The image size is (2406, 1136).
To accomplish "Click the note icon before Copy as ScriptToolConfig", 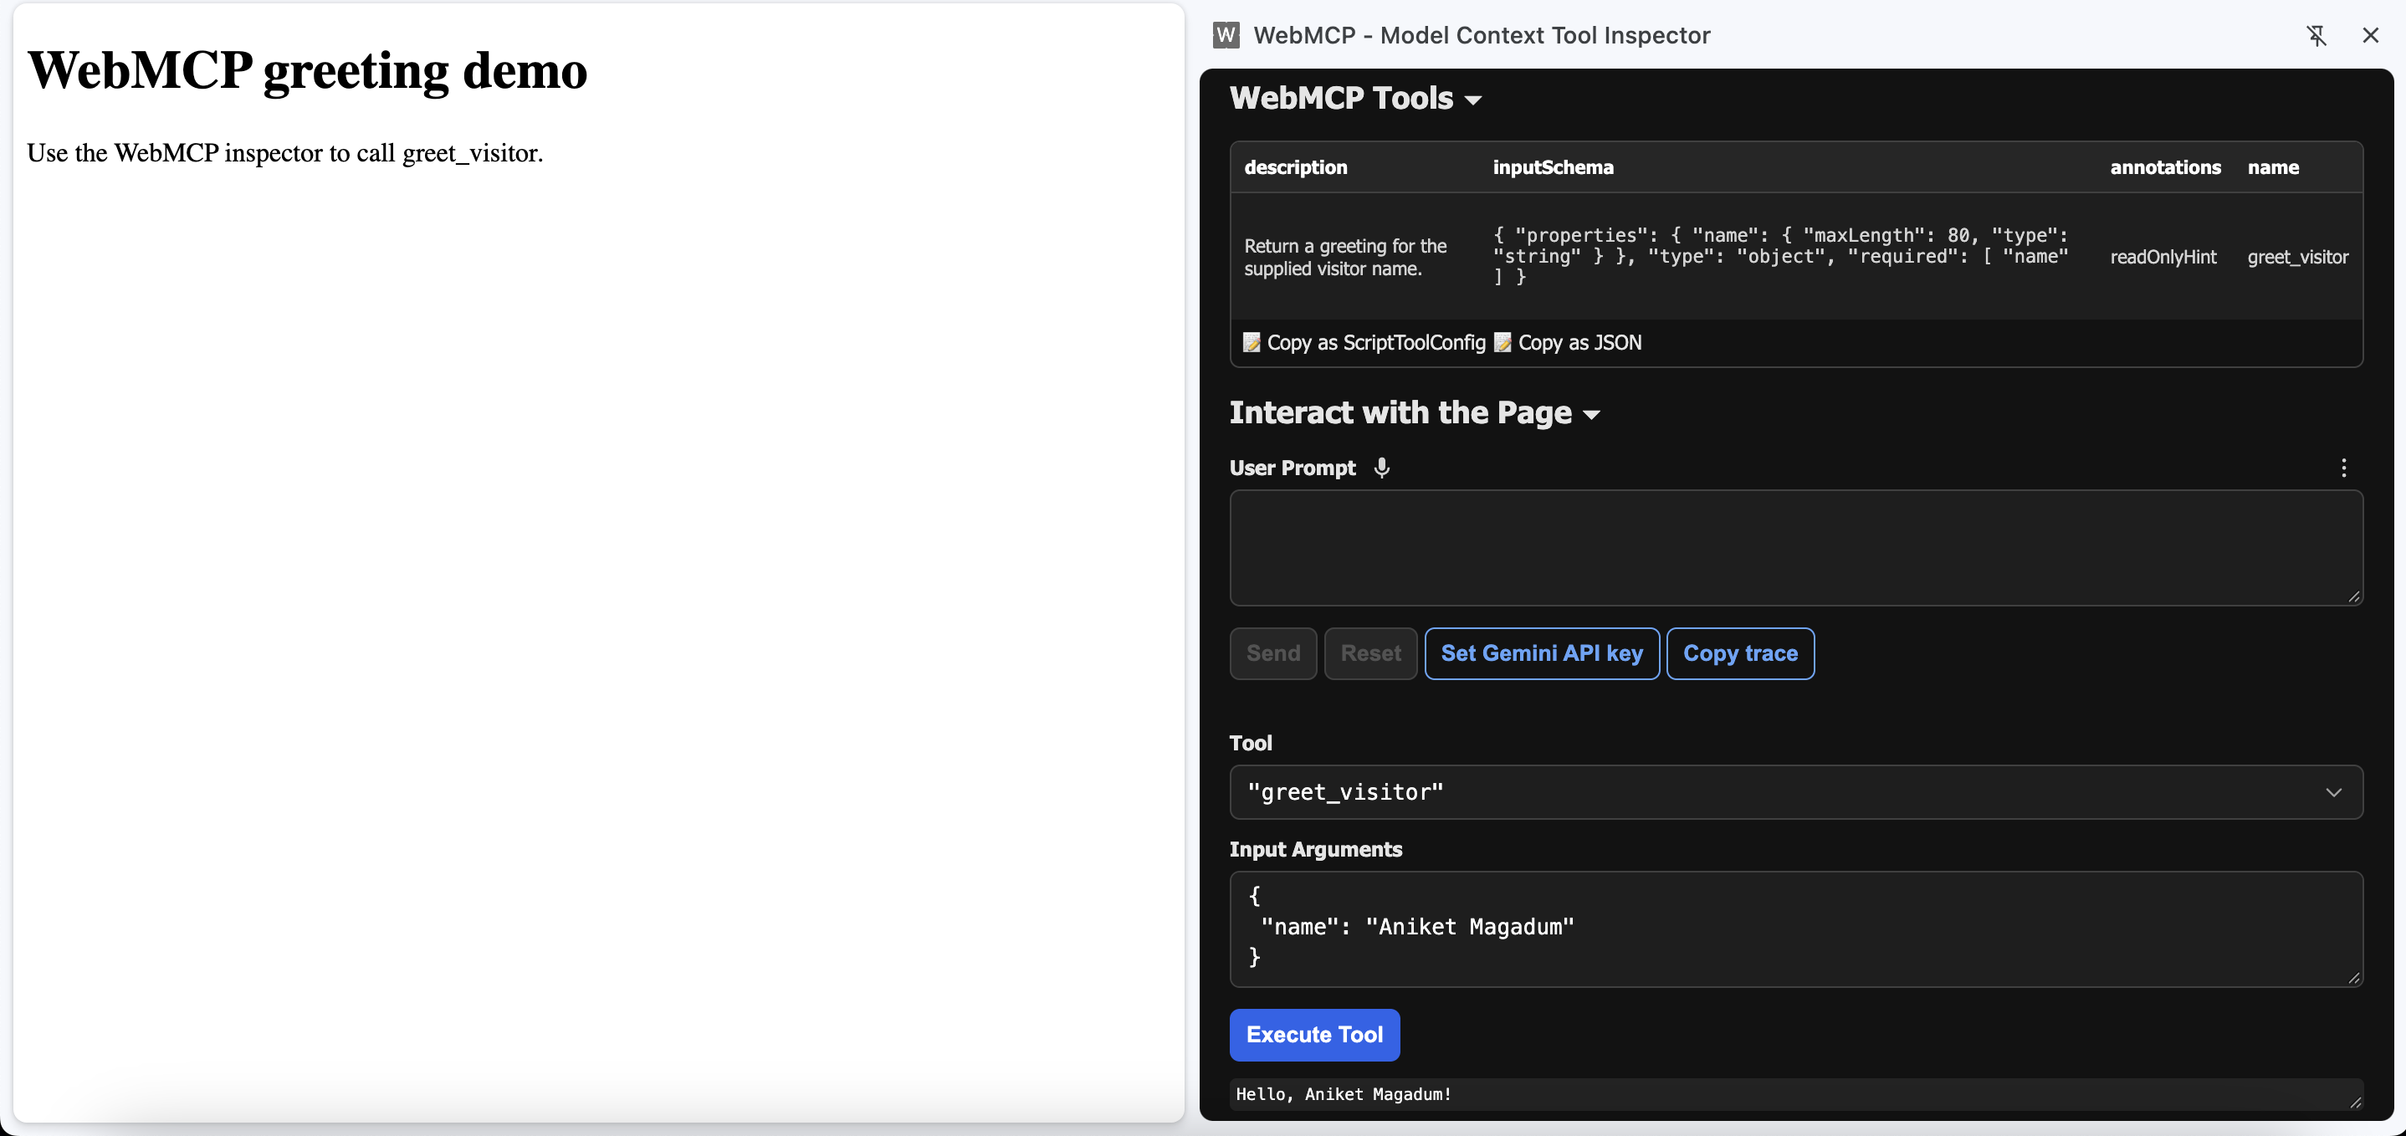I will (x=1252, y=343).
